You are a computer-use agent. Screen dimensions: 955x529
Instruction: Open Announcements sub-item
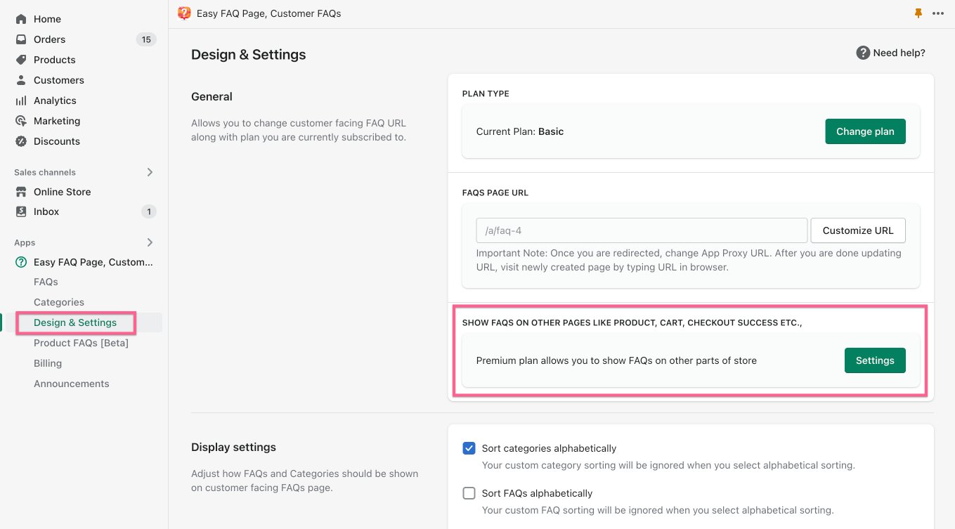pos(72,384)
